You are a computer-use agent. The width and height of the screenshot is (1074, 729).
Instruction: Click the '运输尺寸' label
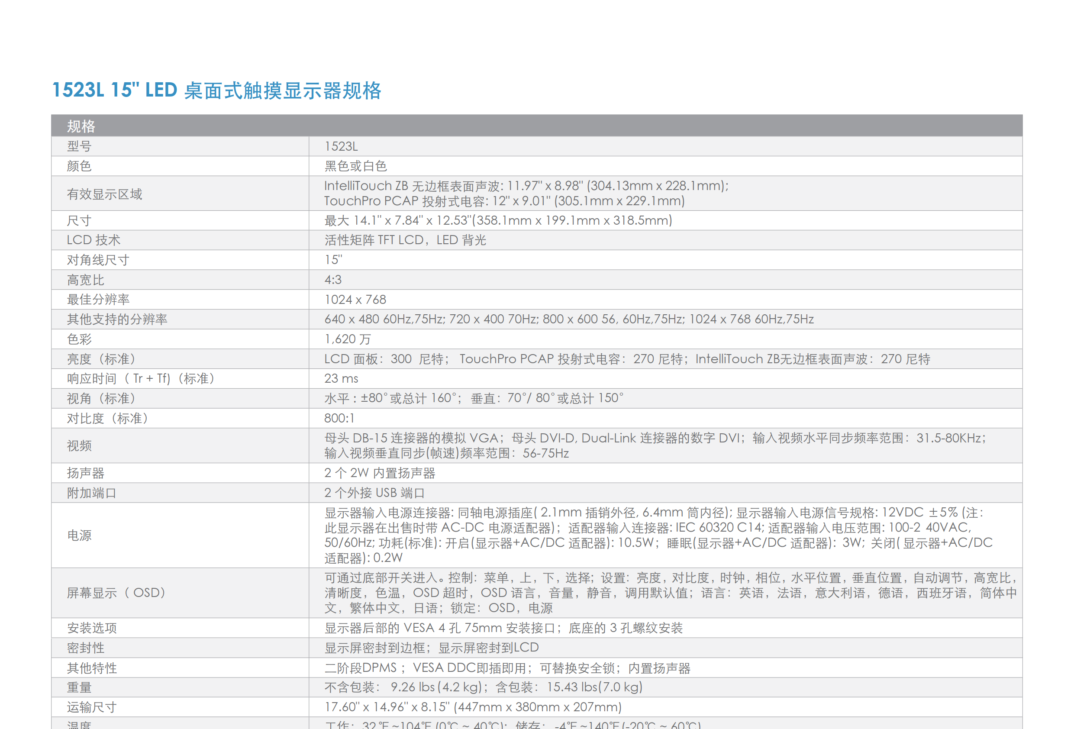coord(91,707)
